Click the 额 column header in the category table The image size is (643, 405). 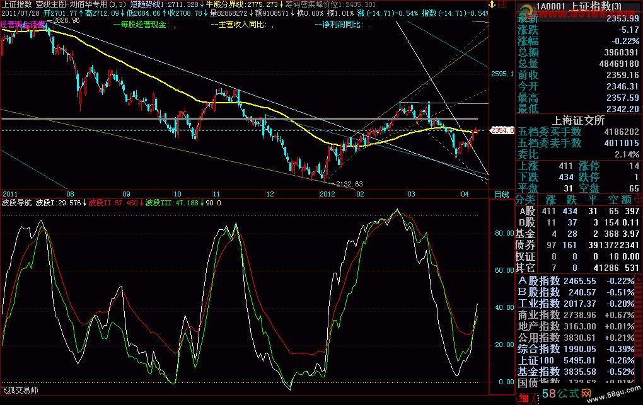626,200
